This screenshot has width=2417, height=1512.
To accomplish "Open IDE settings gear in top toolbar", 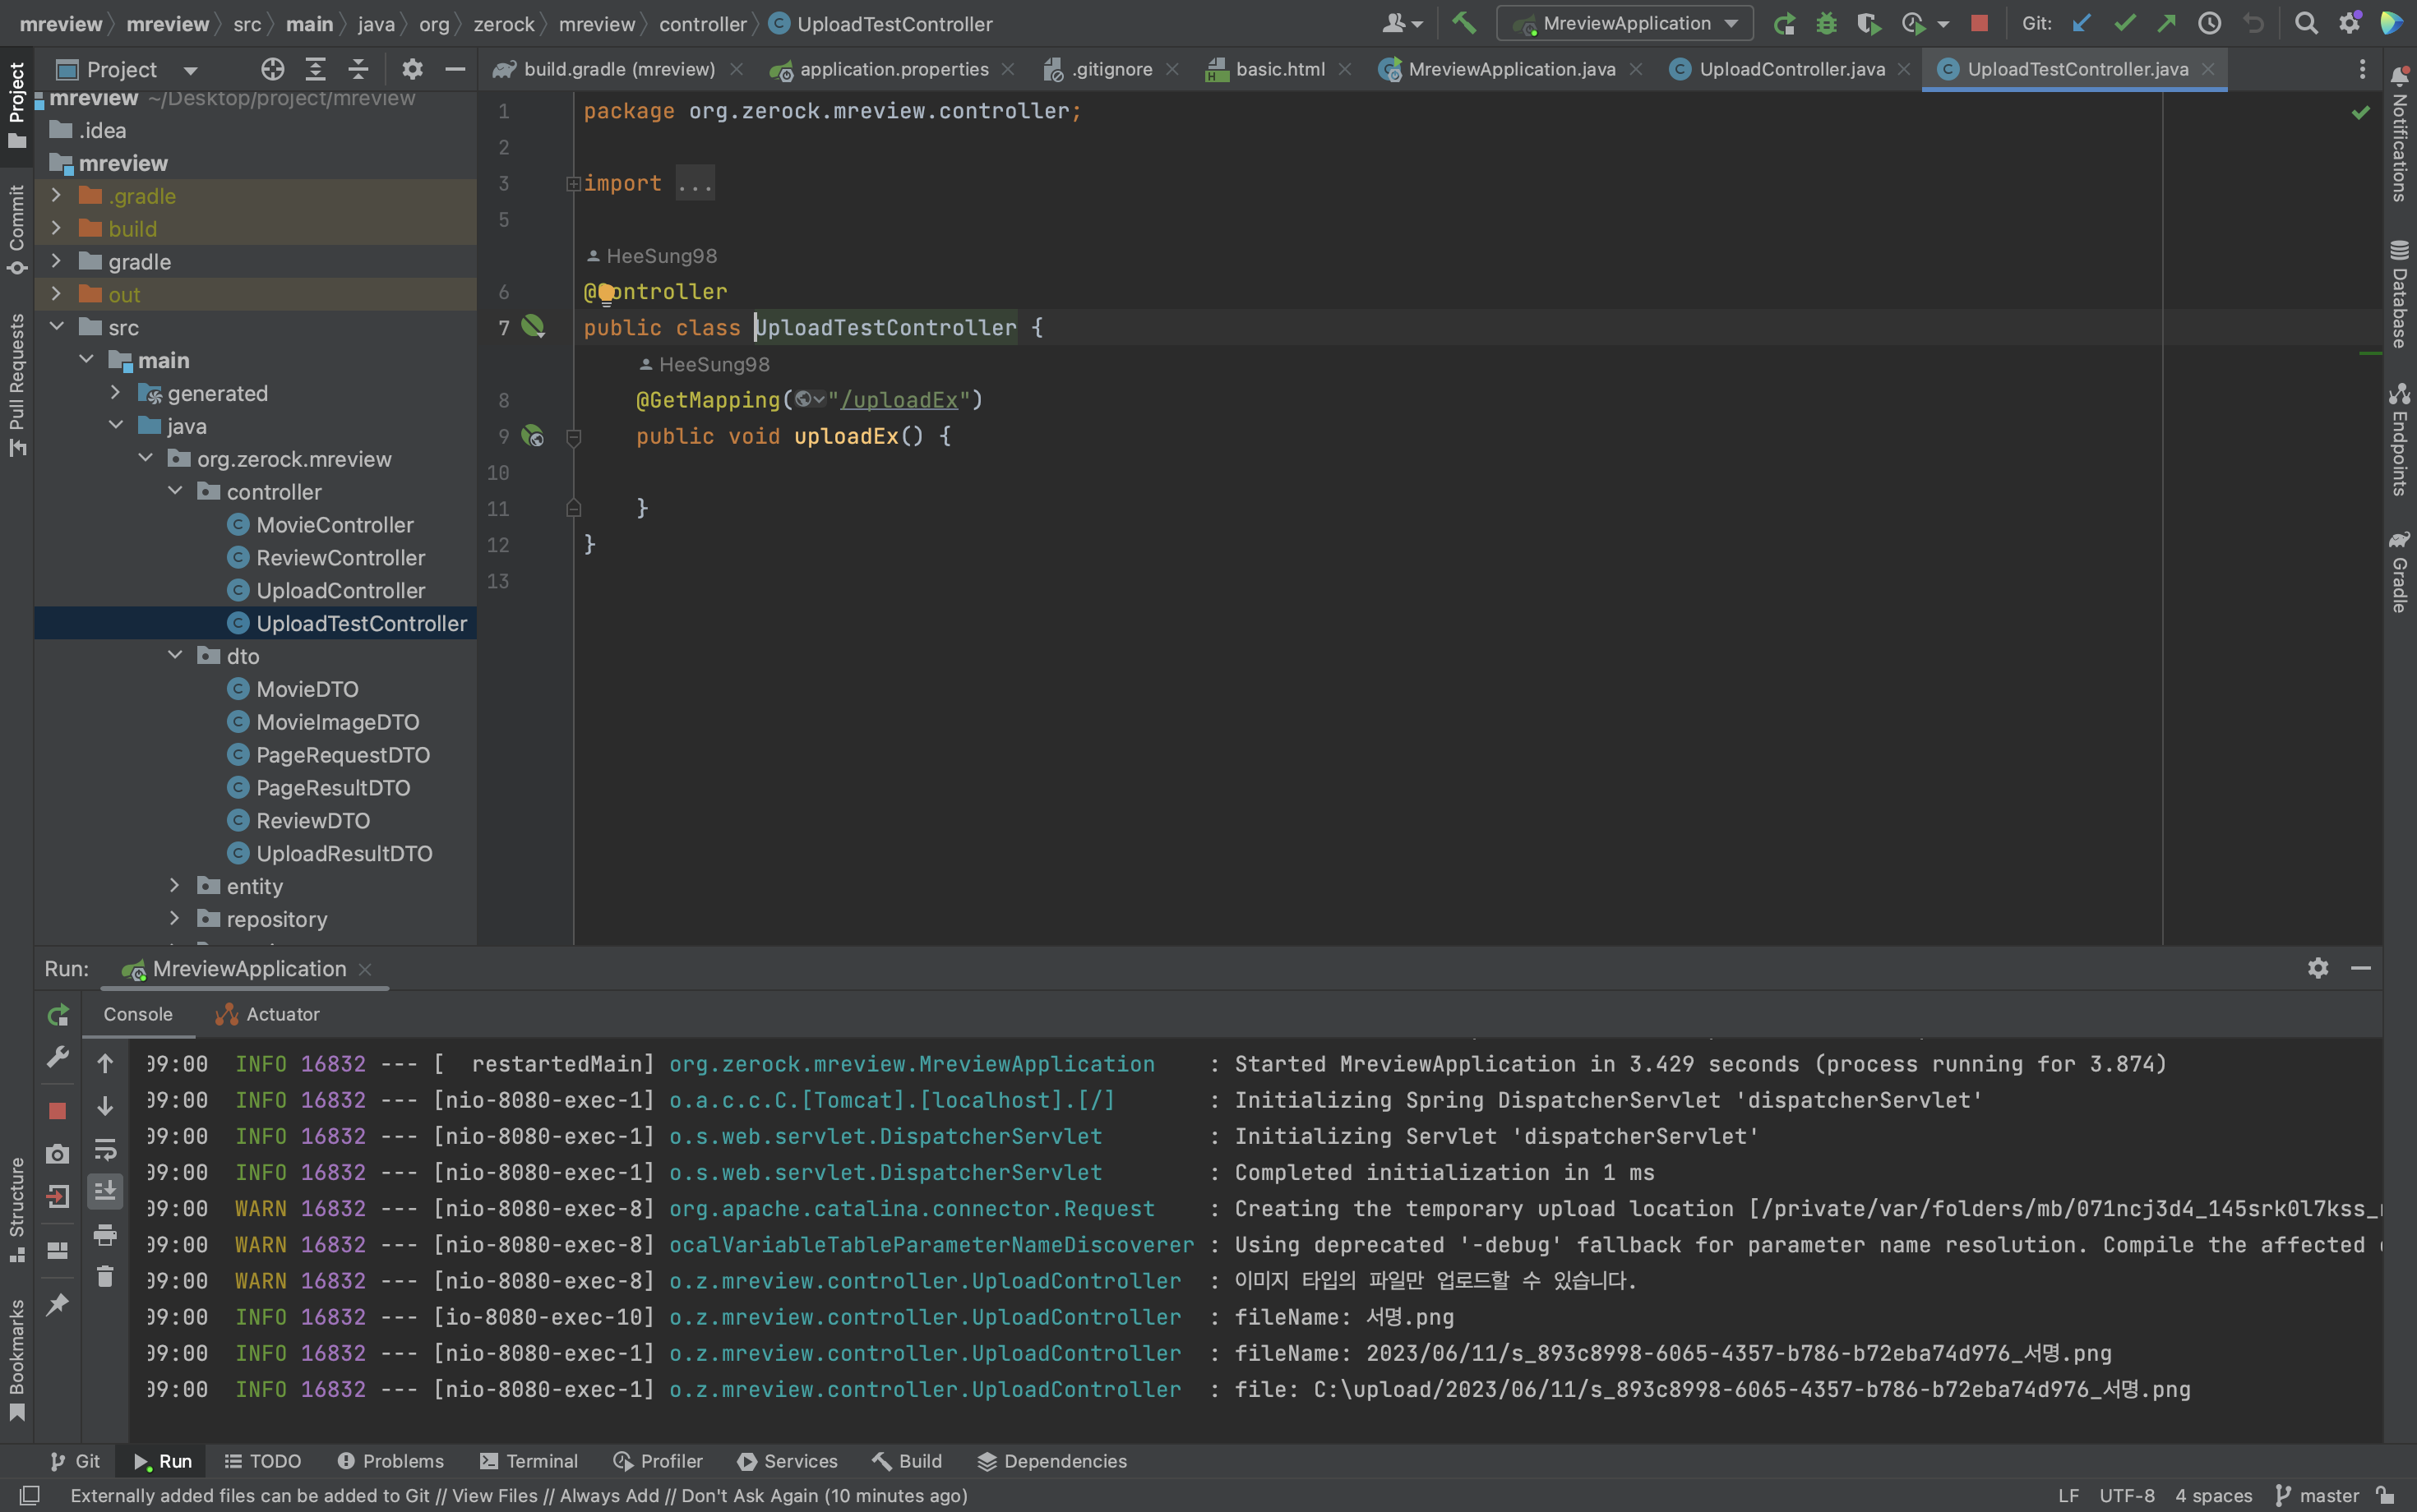I will [x=2350, y=24].
